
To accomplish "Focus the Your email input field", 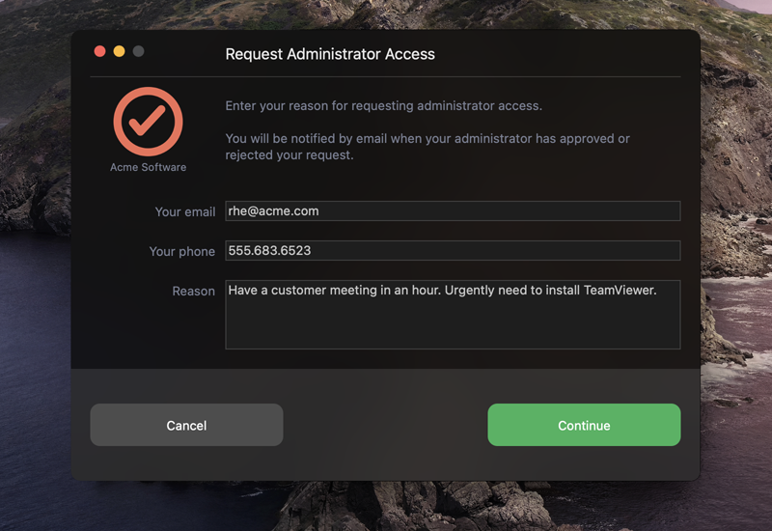I will coord(453,210).
